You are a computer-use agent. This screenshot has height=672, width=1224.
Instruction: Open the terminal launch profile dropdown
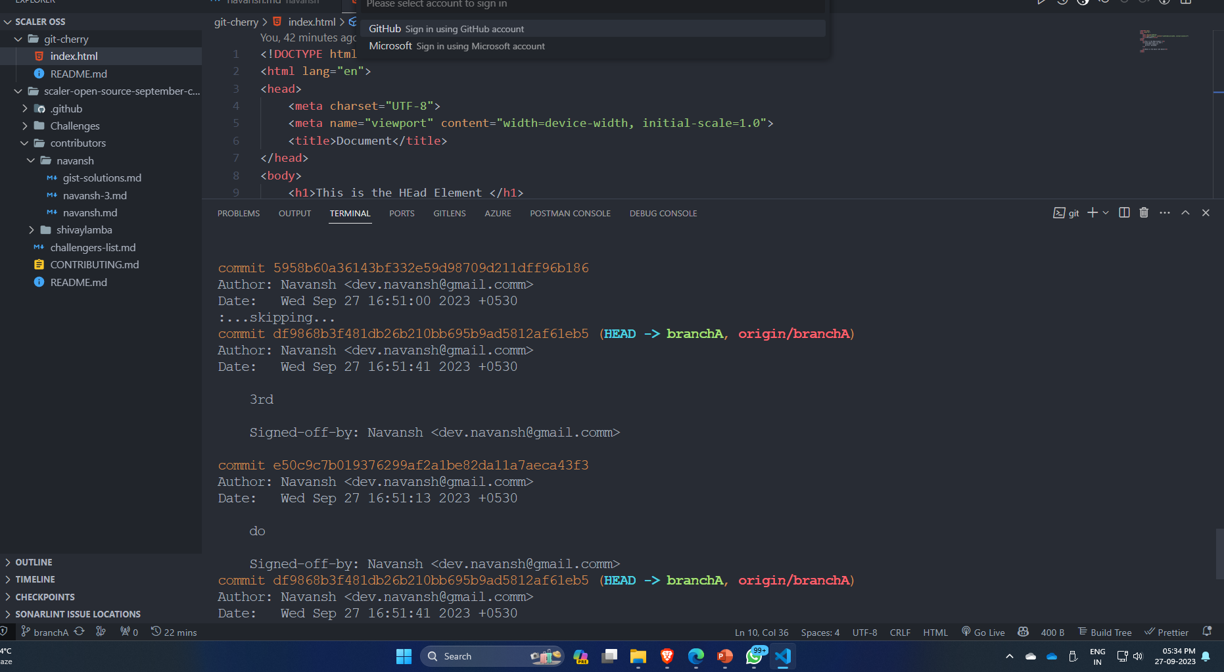[x=1106, y=212]
